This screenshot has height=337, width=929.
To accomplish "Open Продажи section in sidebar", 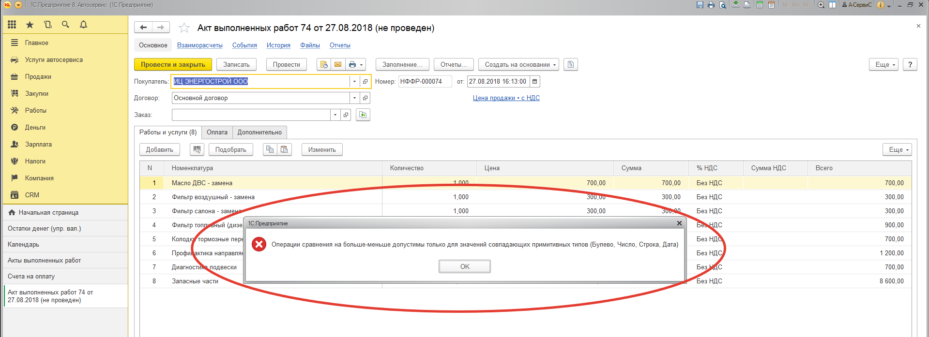I will pos(38,77).
